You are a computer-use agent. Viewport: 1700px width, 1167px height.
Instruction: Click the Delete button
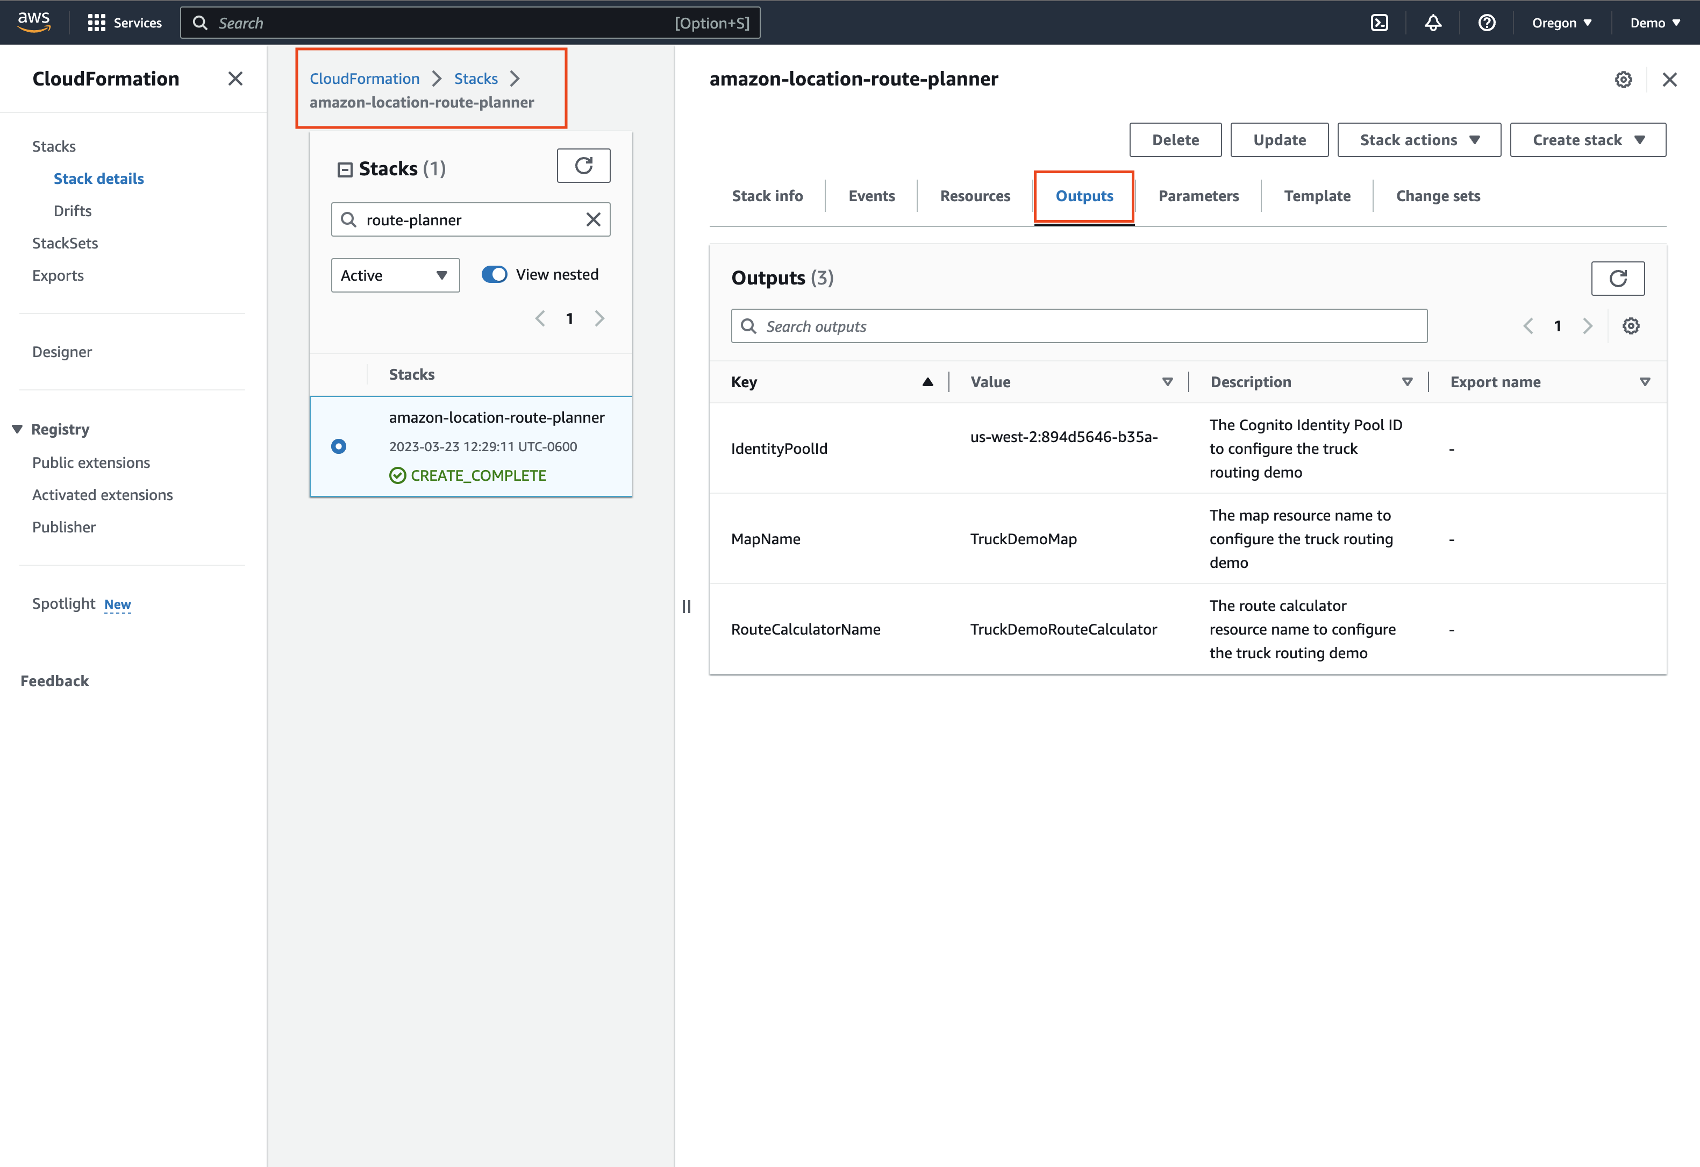(1175, 140)
